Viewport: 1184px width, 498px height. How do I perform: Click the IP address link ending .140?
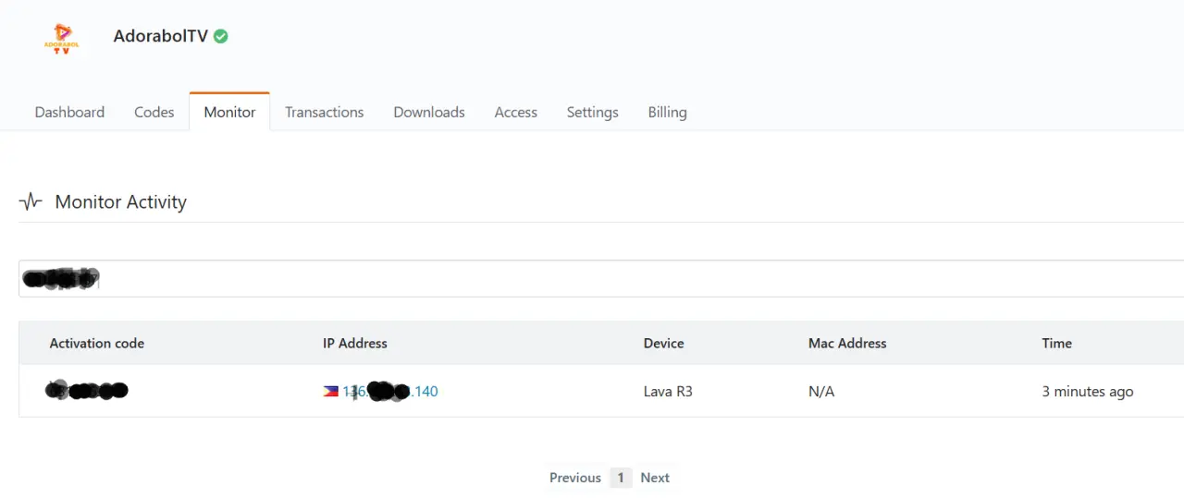tap(389, 392)
